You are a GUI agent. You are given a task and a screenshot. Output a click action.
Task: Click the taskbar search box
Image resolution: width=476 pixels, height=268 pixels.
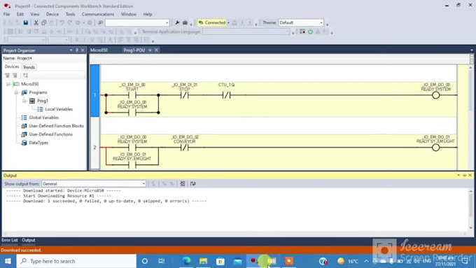tap(76, 261)
